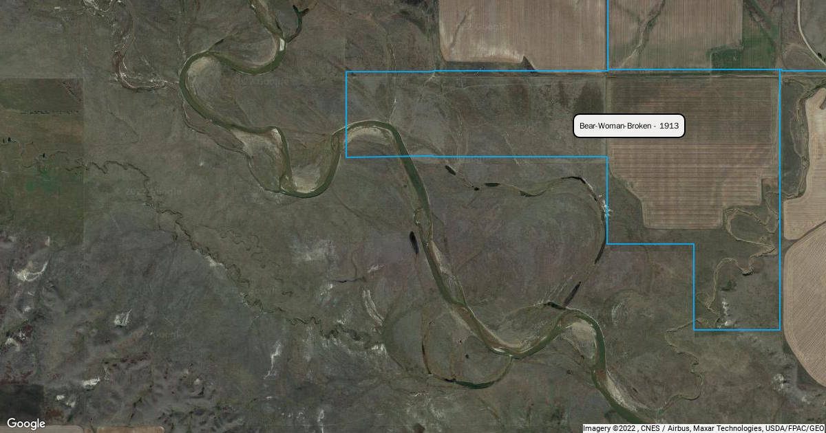Click the imagery copyright attribution text

coord(703,428)
